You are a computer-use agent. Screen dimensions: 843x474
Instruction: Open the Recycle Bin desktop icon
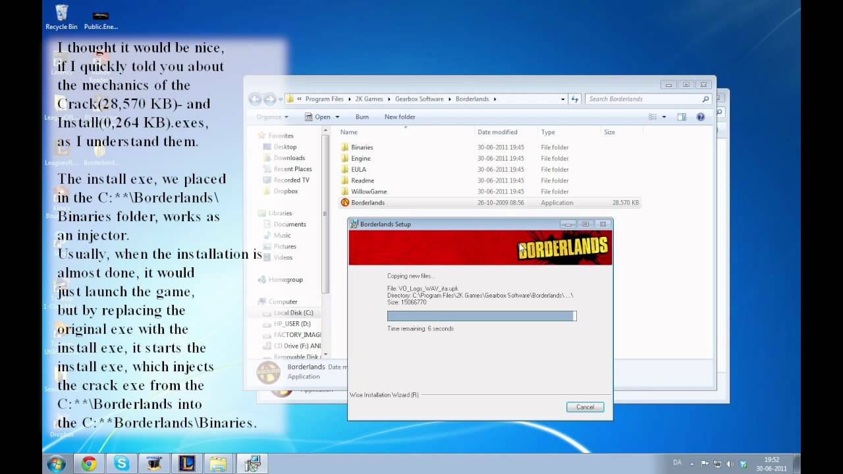coord(61,17)
